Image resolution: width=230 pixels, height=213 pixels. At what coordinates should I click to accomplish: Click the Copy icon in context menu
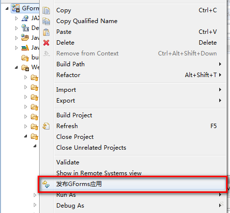[x=46, y=10]
